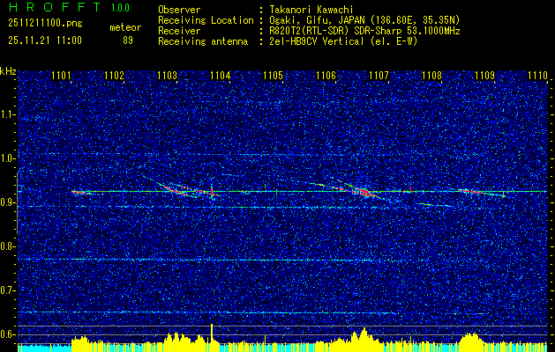
Task: Click the meteor count 89
Action: click(x=128, y=40)
